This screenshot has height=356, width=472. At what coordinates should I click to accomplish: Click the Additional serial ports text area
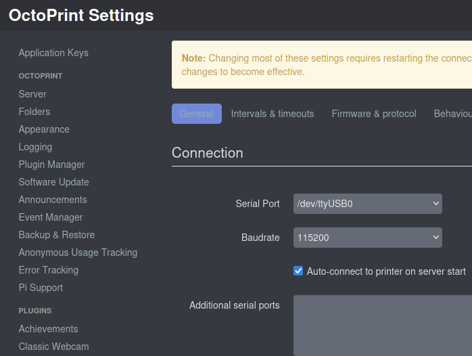pos(383,326)
